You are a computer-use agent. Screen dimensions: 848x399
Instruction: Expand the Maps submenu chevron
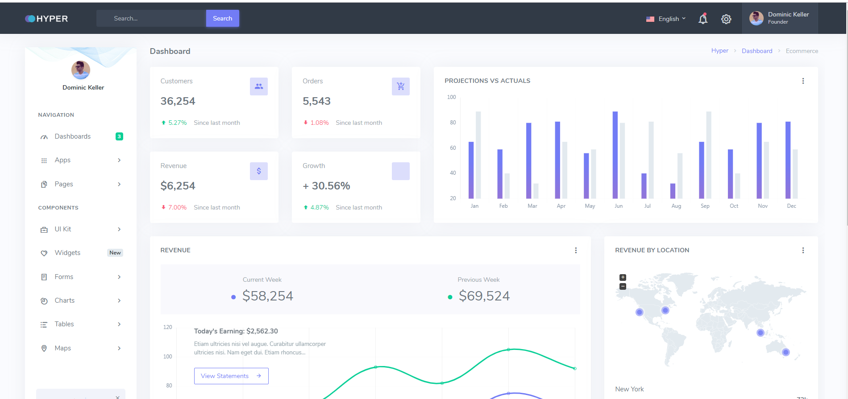pyautogui.click(x=119, y=348)
